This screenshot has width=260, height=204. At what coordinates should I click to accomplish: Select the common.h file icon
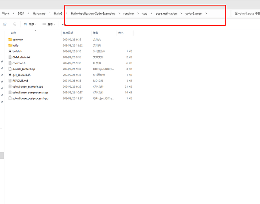[10, 63]
